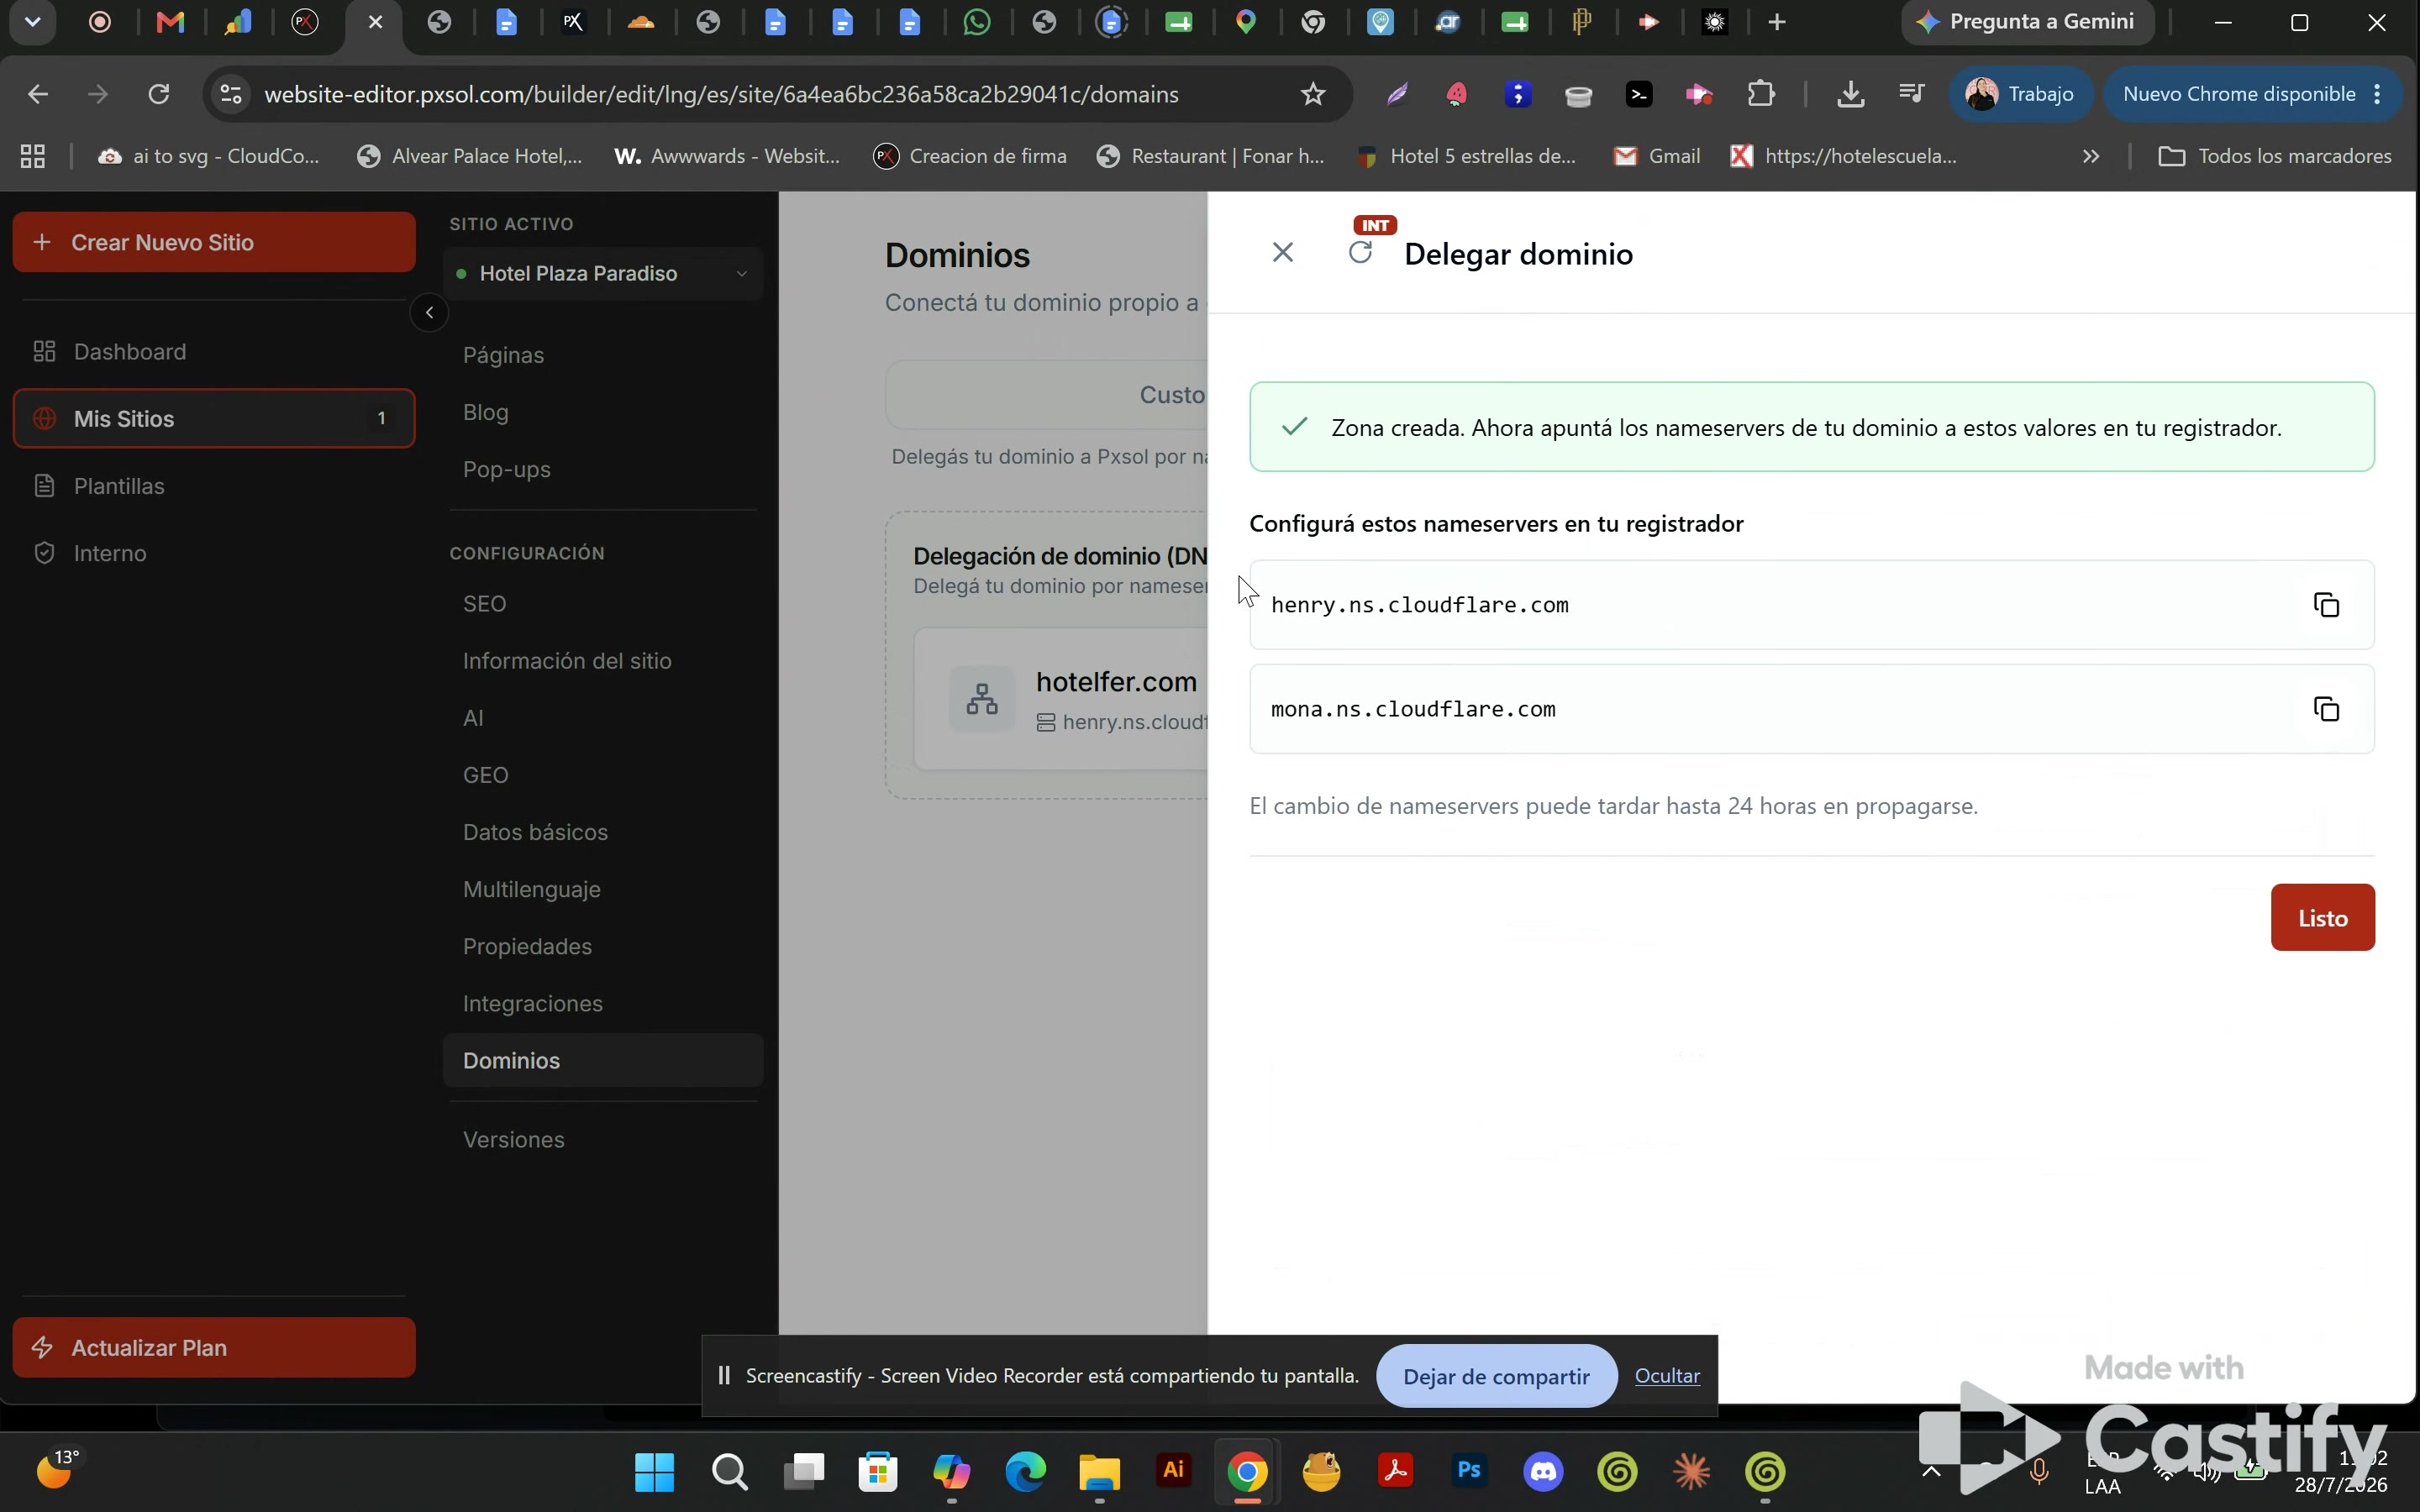Reload the page in Chrome
2420x1512 pixels.
[x=159, y=94]
